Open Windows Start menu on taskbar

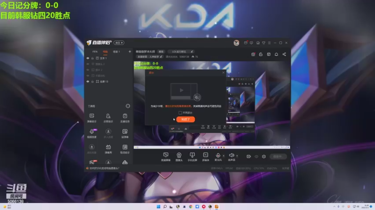click(x=158, y=207)
